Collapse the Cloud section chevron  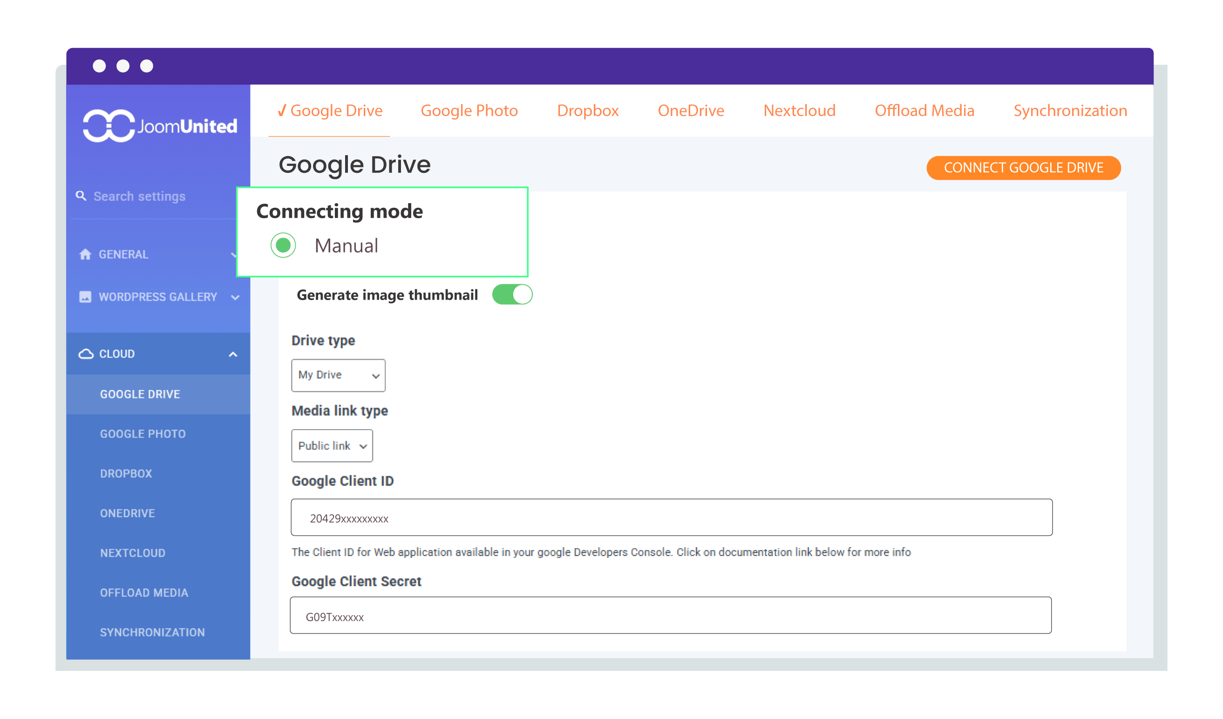tap(233, 355)
